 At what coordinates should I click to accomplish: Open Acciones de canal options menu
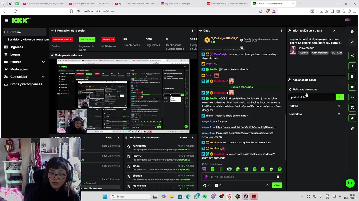[341, 80]
